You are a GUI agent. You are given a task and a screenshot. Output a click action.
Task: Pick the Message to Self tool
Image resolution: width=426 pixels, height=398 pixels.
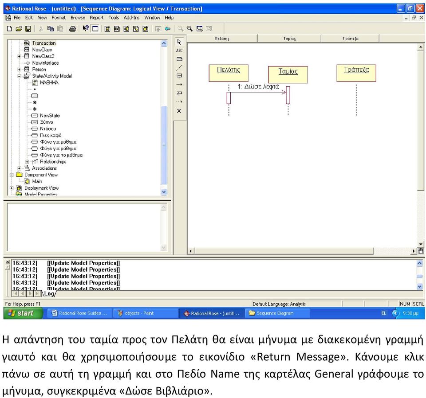click(179, 94)
